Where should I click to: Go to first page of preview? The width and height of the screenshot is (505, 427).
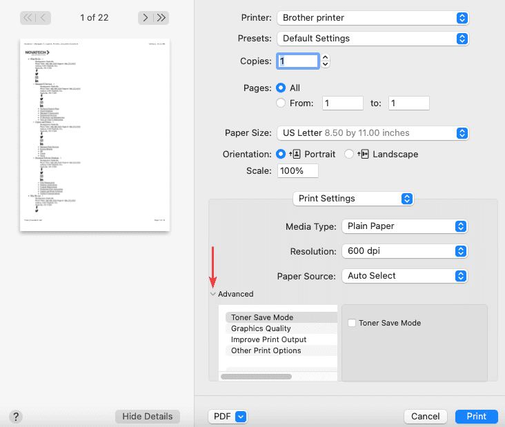coord(28,17)
